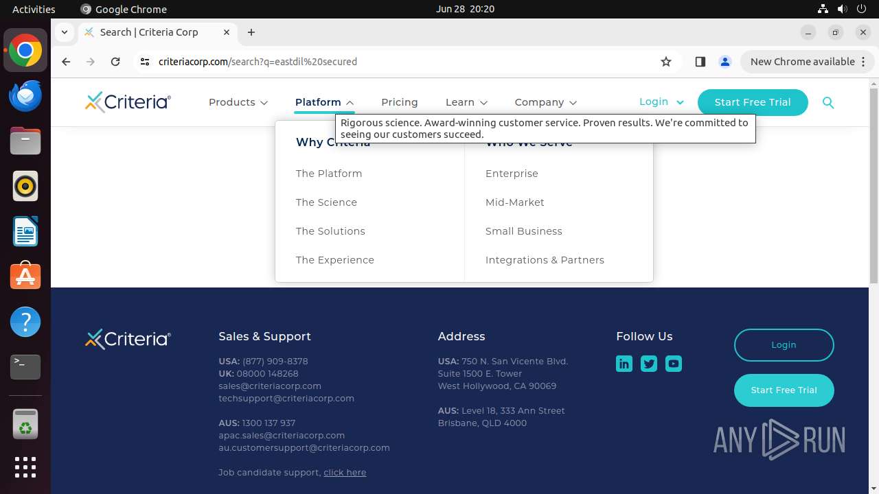The height and width of the screenshot is (494, 879).
Task: Open the Trash in the dock
Action: click(x=25, y=424)
